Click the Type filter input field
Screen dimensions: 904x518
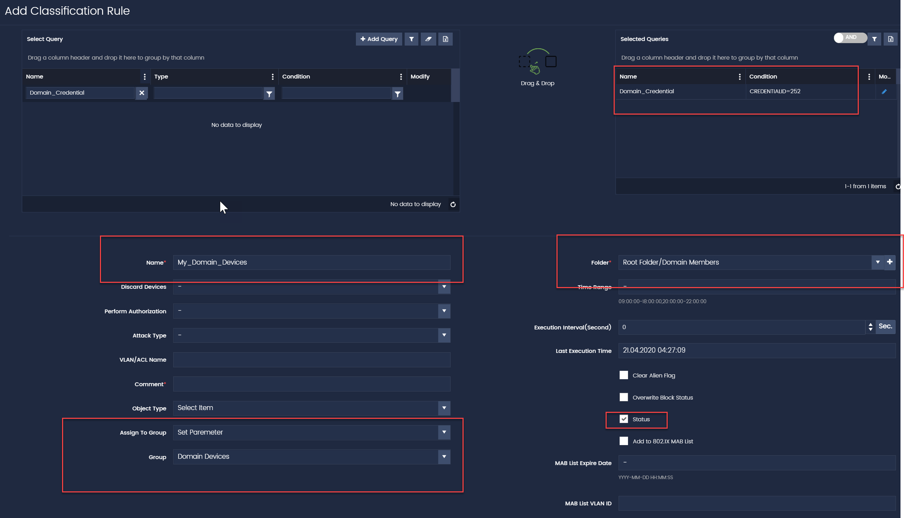click(209, 93)
